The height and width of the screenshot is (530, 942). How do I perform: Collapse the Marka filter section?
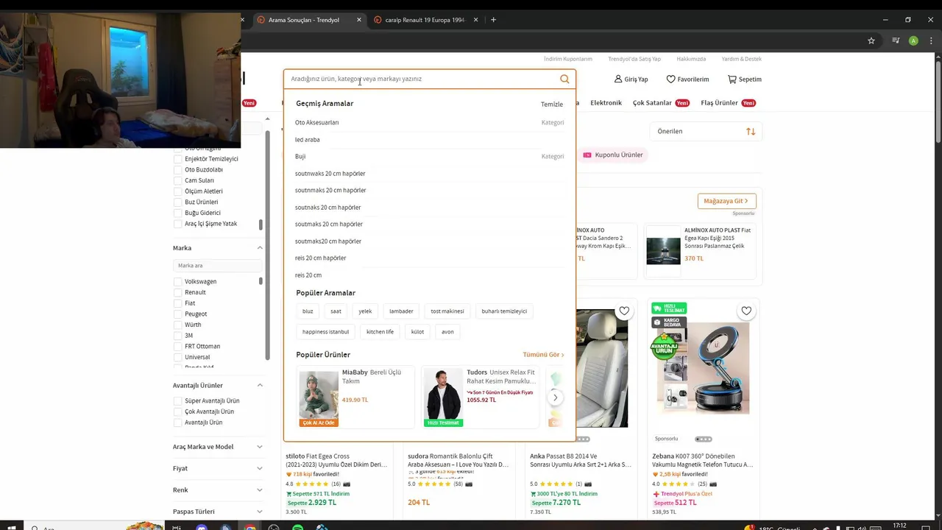click(260, 248)
